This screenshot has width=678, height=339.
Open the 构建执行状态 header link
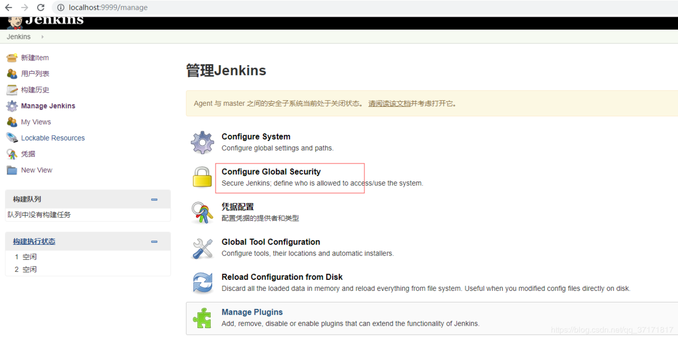click(x=34, y=241)
